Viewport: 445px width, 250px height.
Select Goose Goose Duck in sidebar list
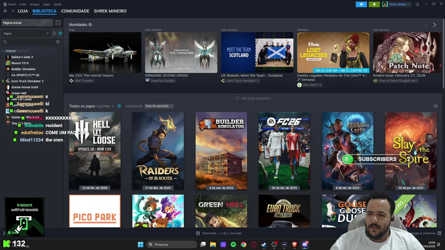tap(25, 87)
